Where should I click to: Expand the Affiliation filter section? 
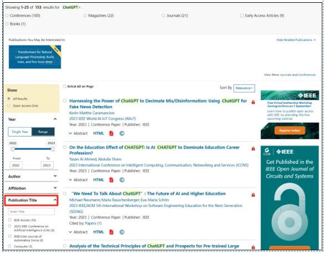[x=55, y=188]
